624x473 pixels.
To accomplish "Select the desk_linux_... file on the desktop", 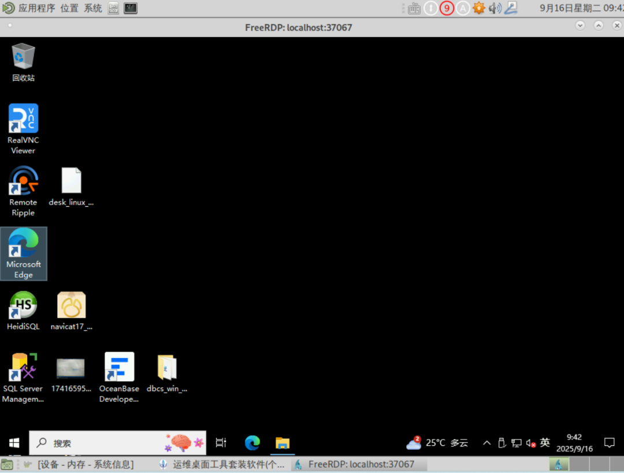I will pyautogui.click(x=71, y=187).
